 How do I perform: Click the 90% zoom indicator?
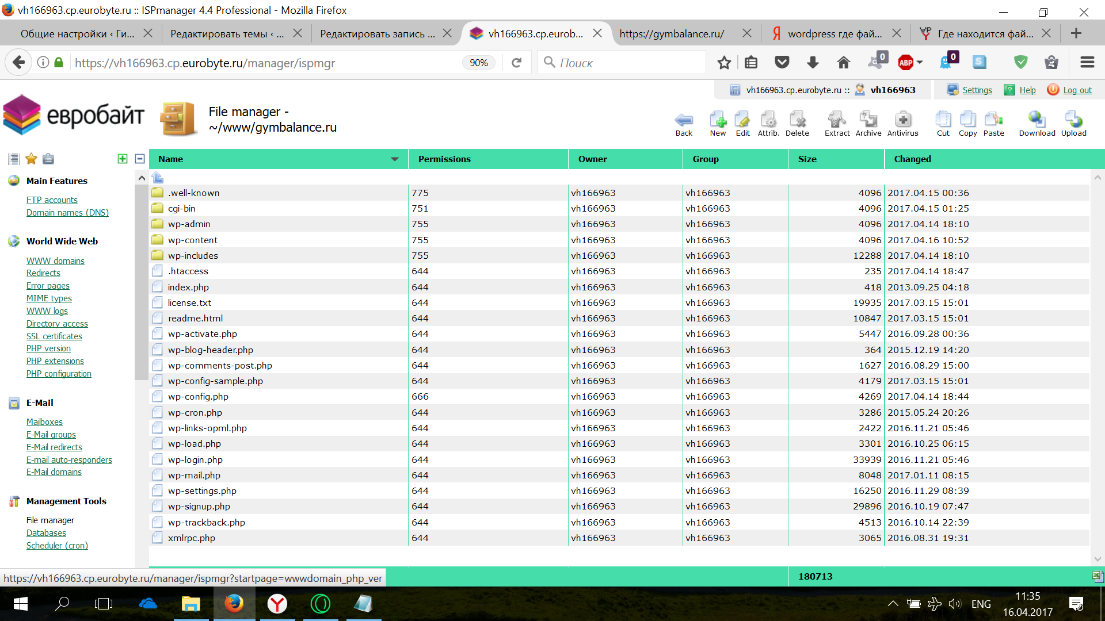(479, 63)
